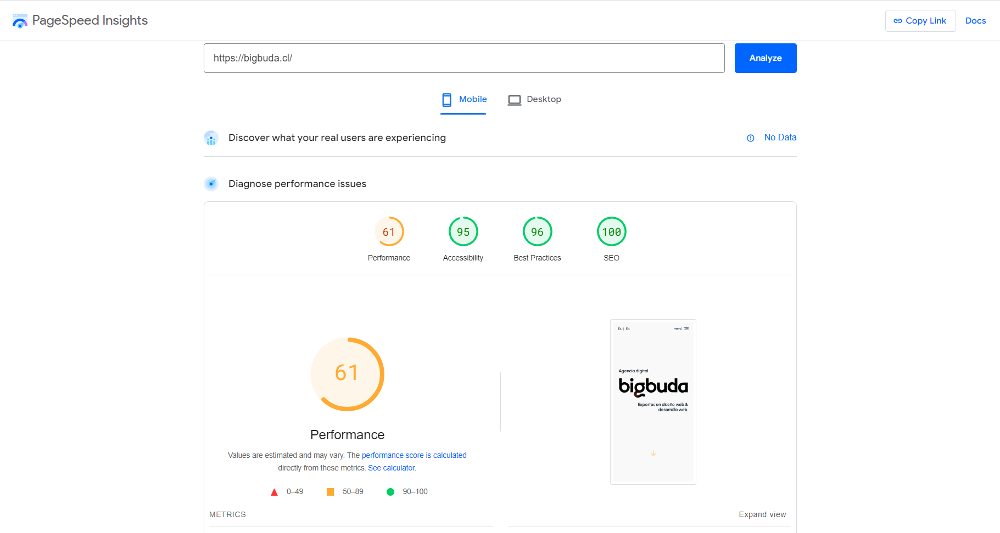Viewport: 1000px width, 533px height.
Task: Click the Copy Link button
Action: click(920, 21)
